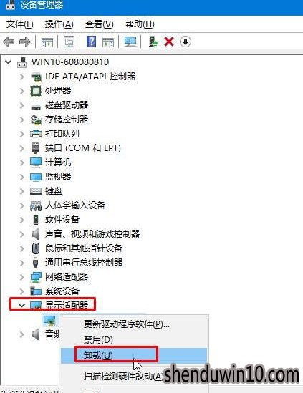The width and height of the screenshot is (303, 393).
Task: Open the Help question mark toolbar icon
Action: tap(91, 42)
